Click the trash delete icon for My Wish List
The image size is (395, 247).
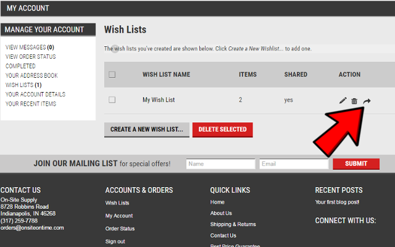pos(354,101)
